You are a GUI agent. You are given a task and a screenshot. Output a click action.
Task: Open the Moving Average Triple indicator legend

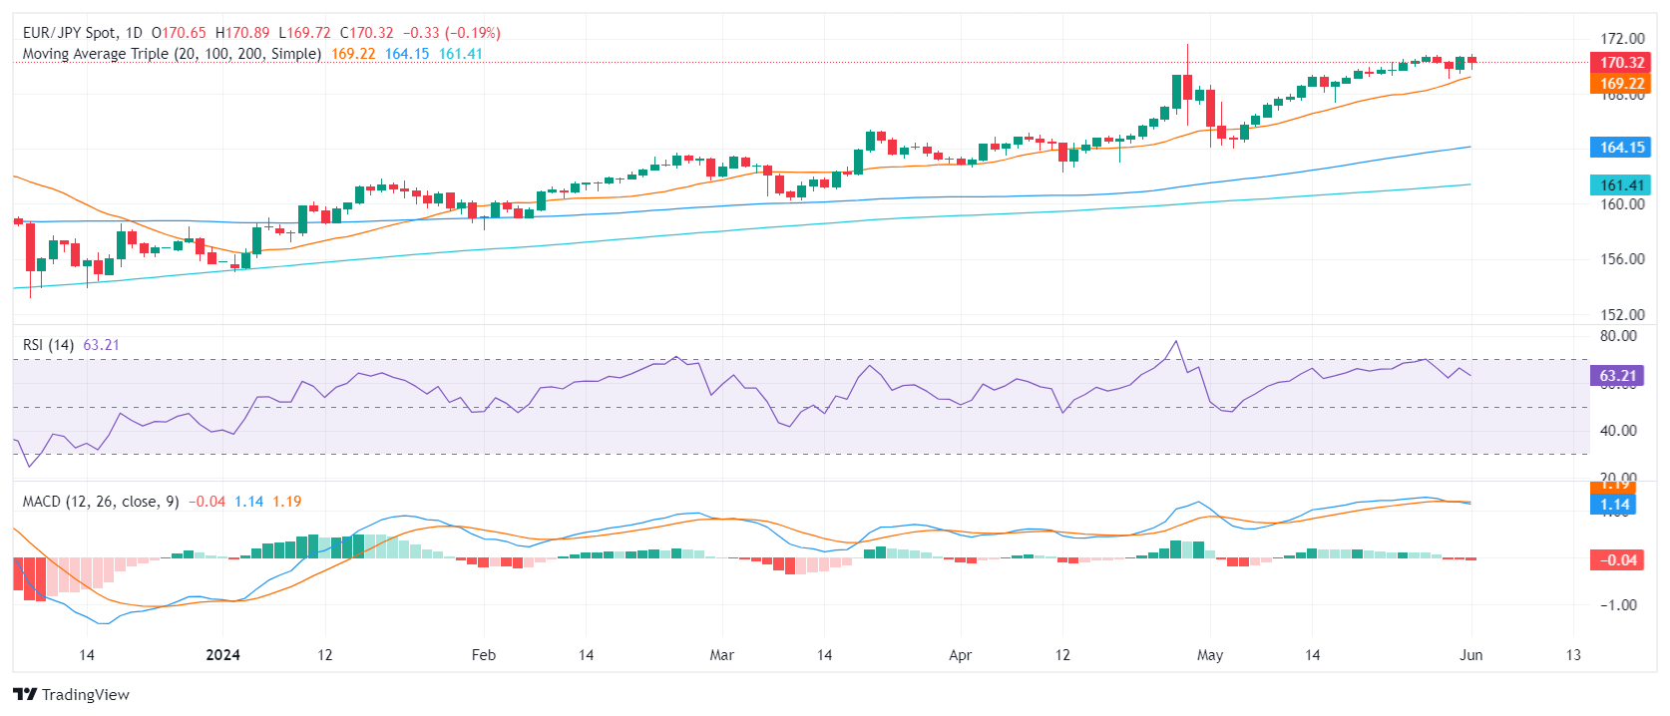[172, 54]
